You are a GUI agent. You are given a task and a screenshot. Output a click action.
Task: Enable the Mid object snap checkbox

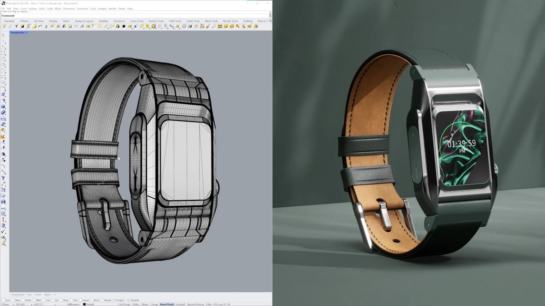(34, 300)
